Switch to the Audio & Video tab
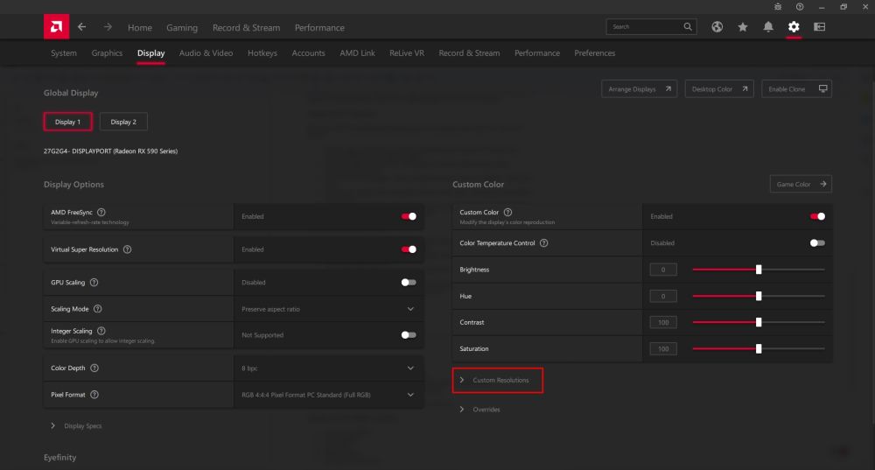The width and height of the screenshot is (875, 470). point(206,53)
